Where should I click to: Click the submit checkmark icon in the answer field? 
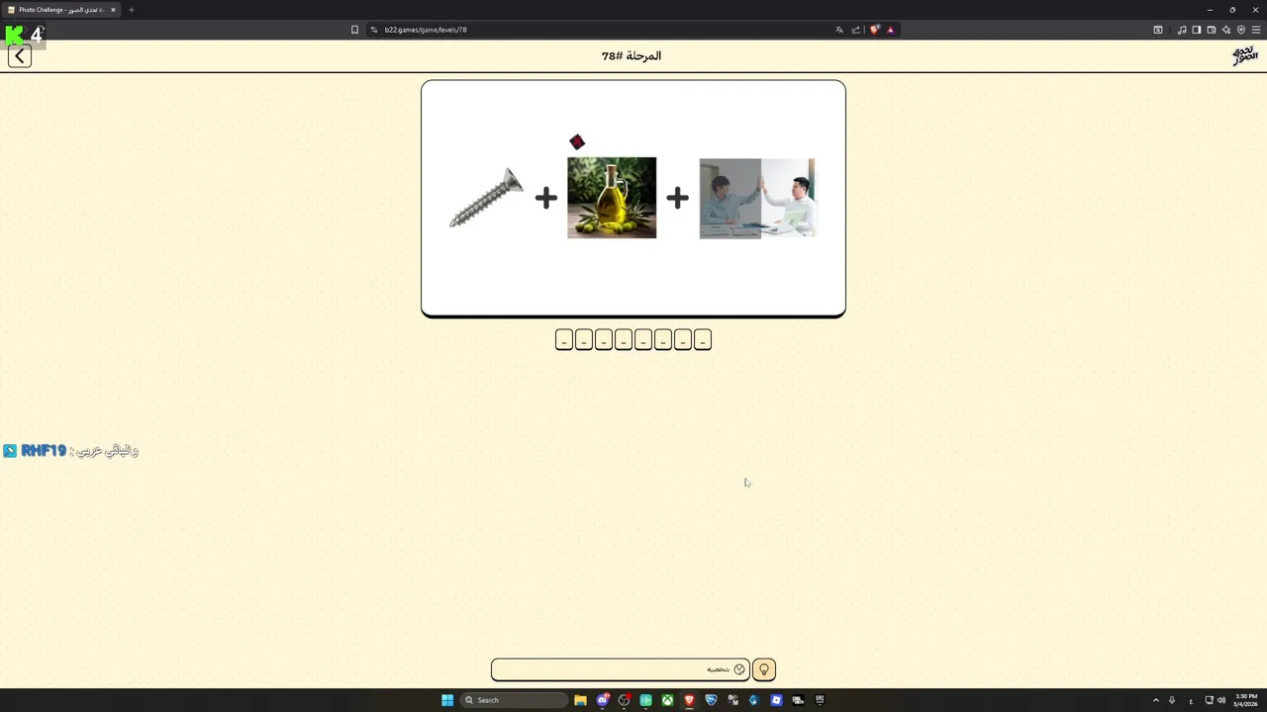(x=739, y=669)
